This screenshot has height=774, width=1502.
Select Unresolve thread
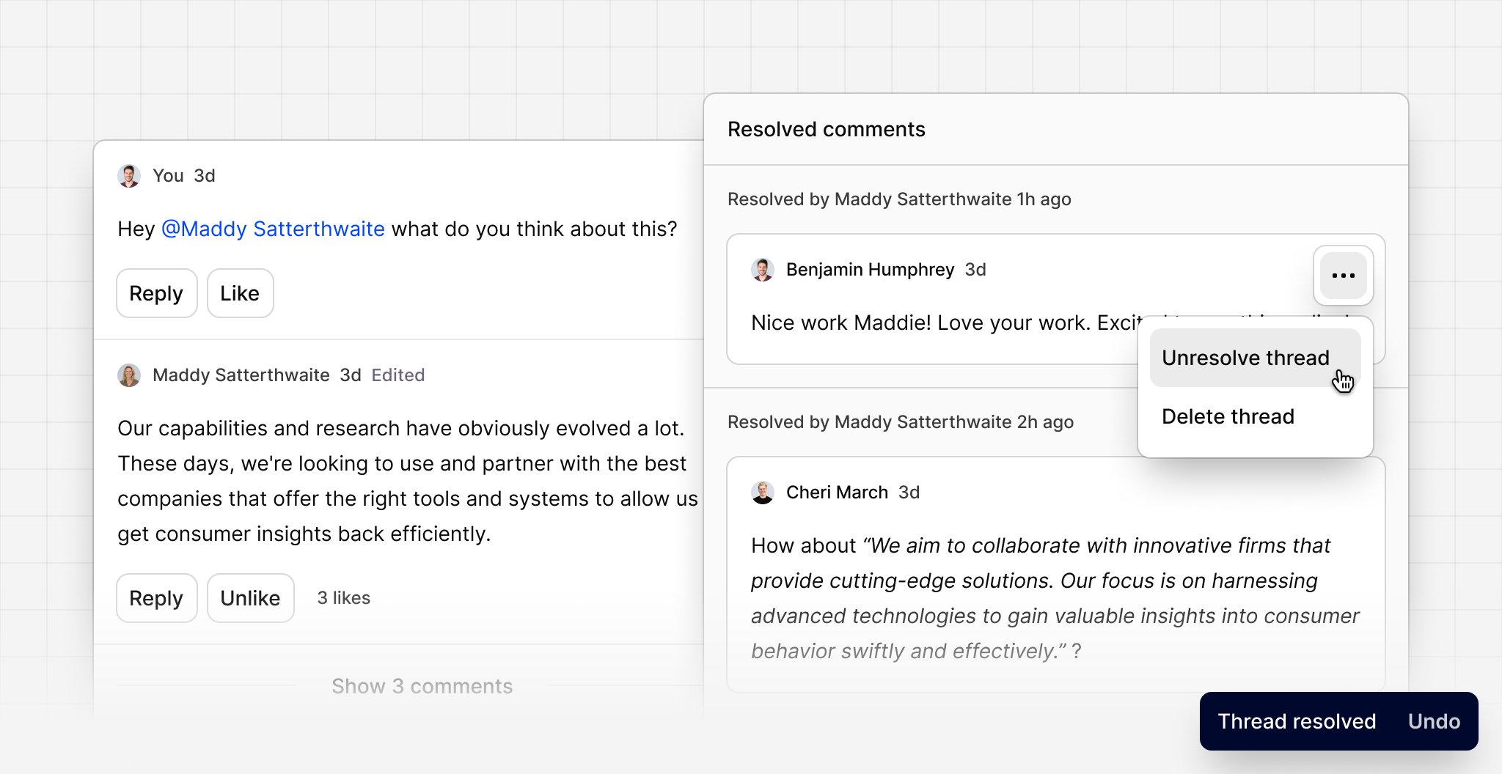click(x=1245, y=358)
